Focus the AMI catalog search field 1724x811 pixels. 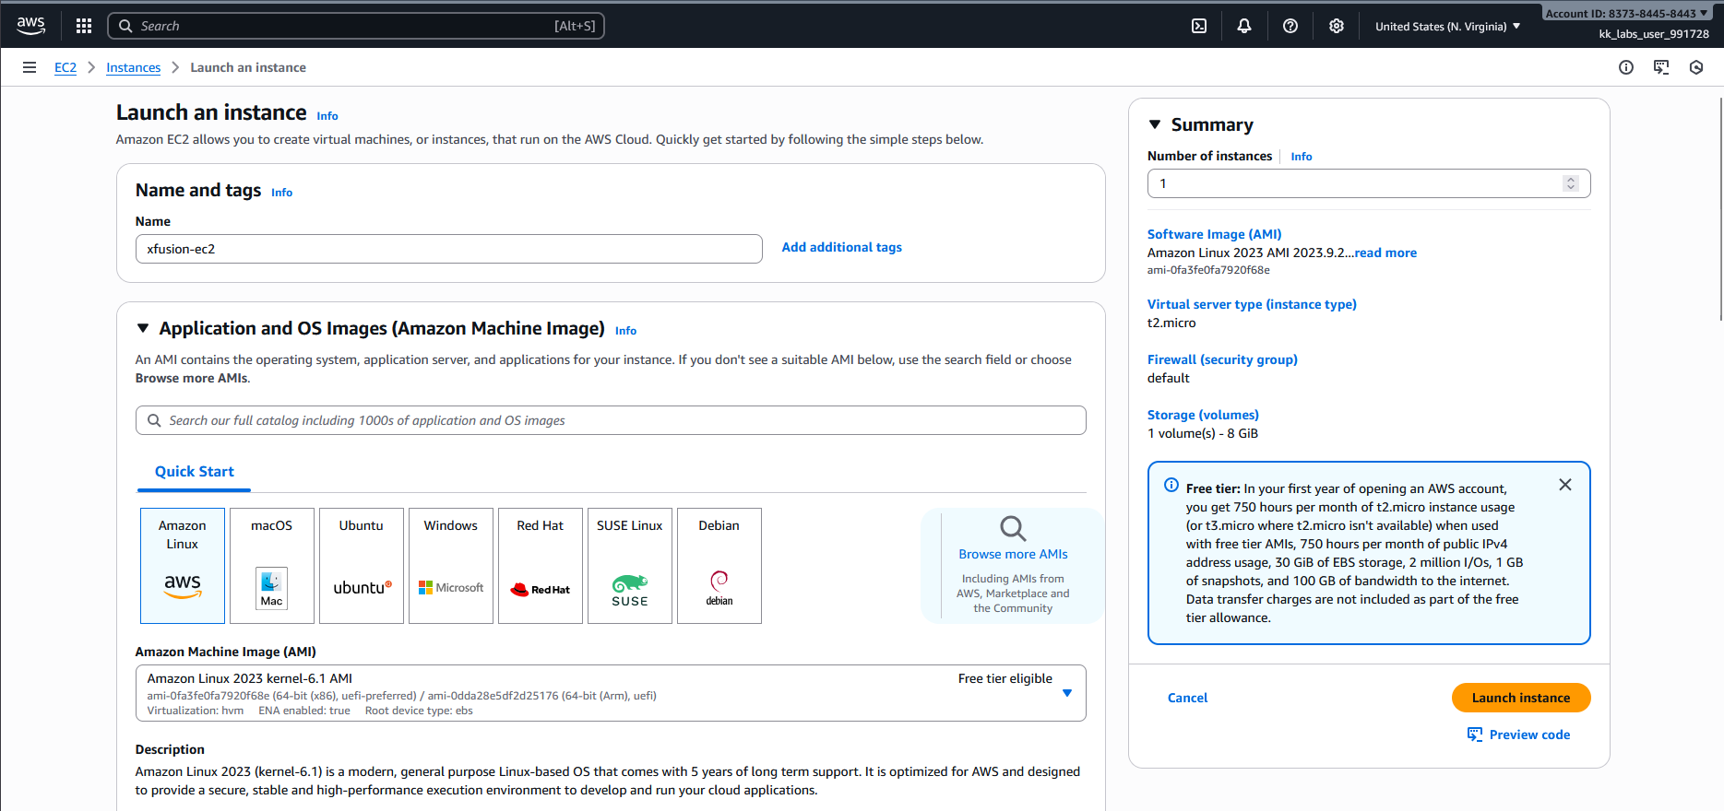[611, 420]
